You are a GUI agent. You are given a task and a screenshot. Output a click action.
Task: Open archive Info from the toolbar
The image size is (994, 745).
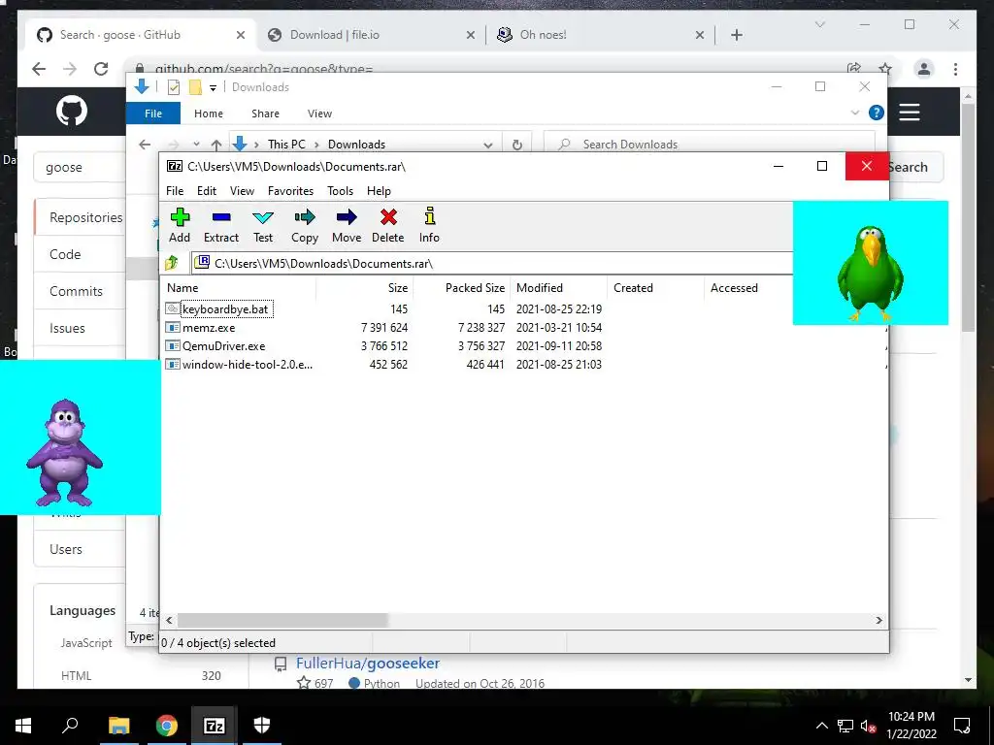click(x=429, y=225)
